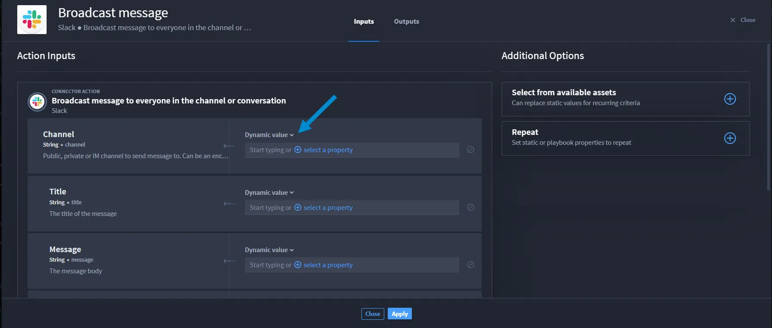
Task: Add from available assets plus icon
Action: tap(730, 99)
